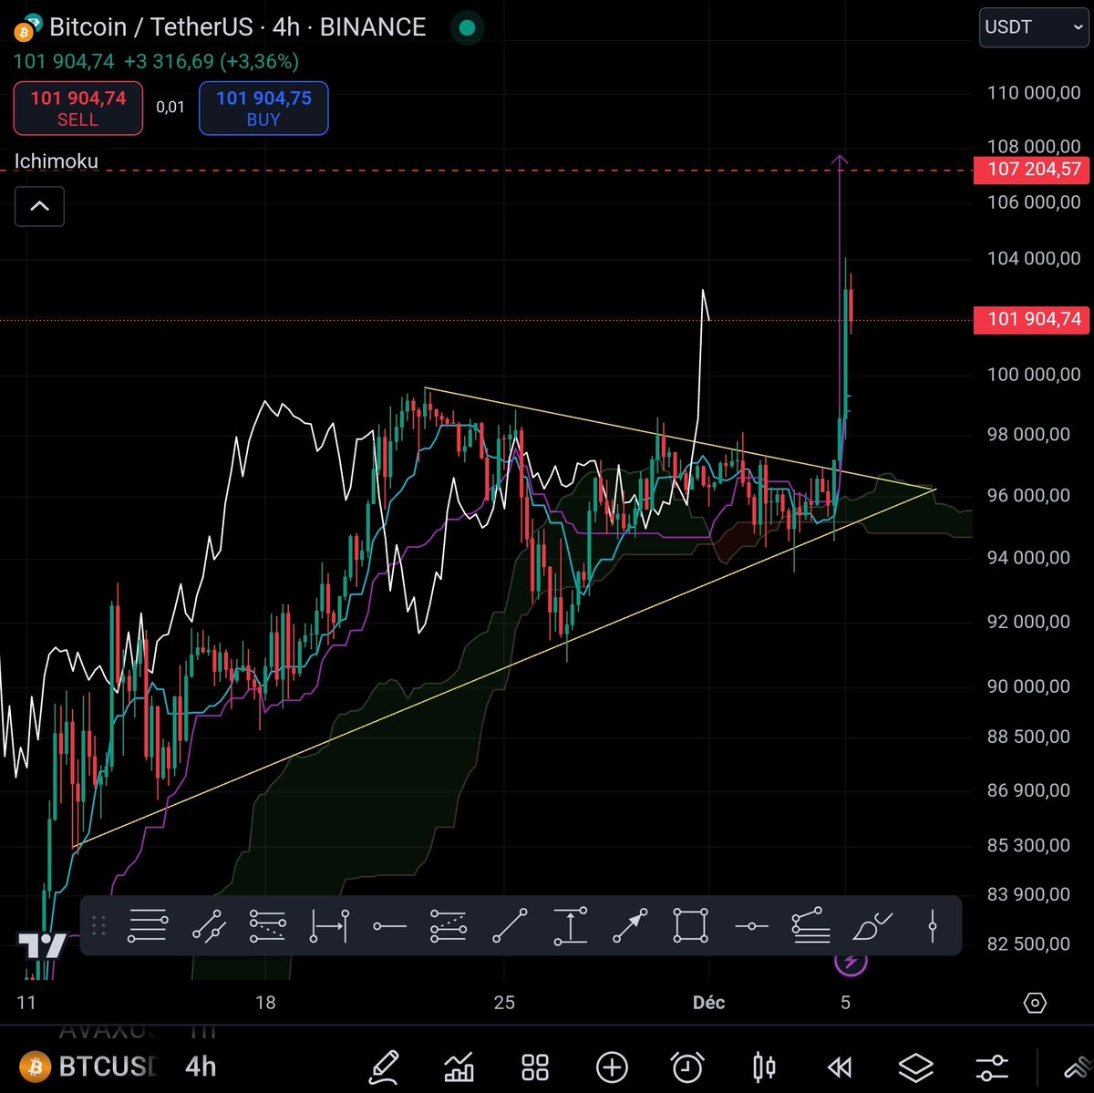1094x1093 pixels.
Task: Select the arrow drawing tool
Action: (630, 926)
